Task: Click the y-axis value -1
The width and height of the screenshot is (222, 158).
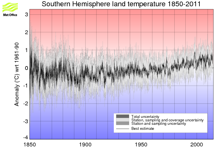Action: pyautogui.click(x=26, y=86)
